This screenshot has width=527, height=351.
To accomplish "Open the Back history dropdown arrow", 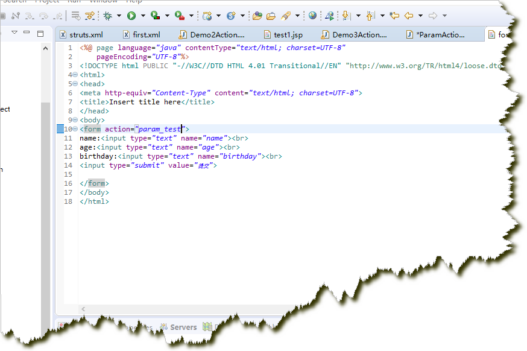I will (420, 16).
